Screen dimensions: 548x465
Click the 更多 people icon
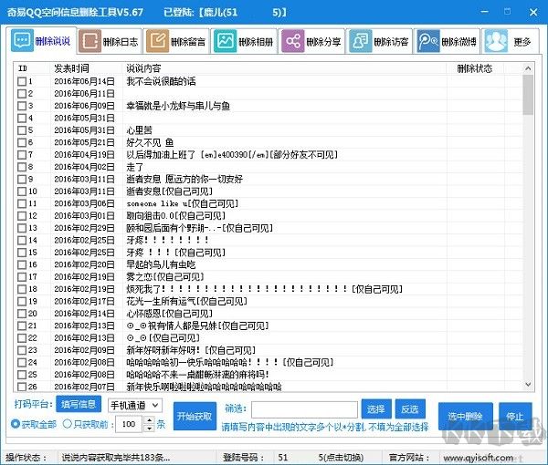[x=496, y=41]
